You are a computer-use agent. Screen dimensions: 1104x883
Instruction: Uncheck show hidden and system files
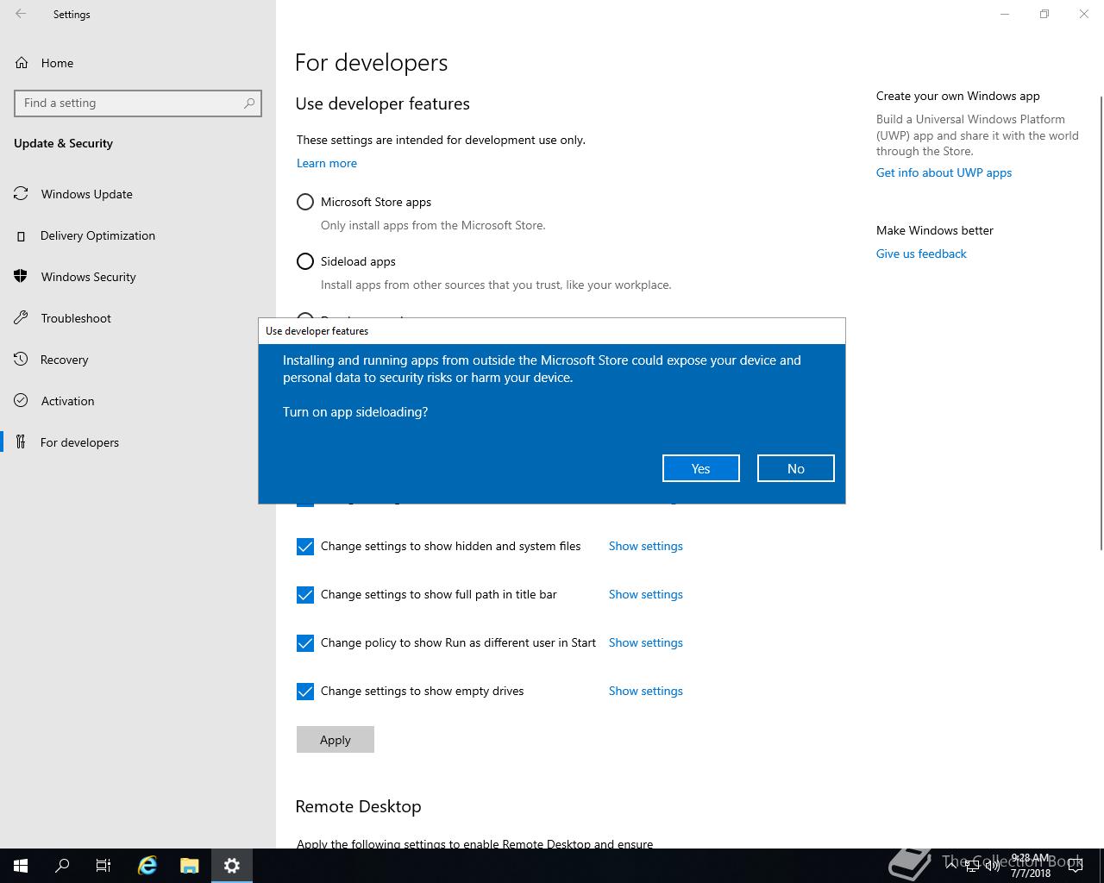tap(305, 547)
